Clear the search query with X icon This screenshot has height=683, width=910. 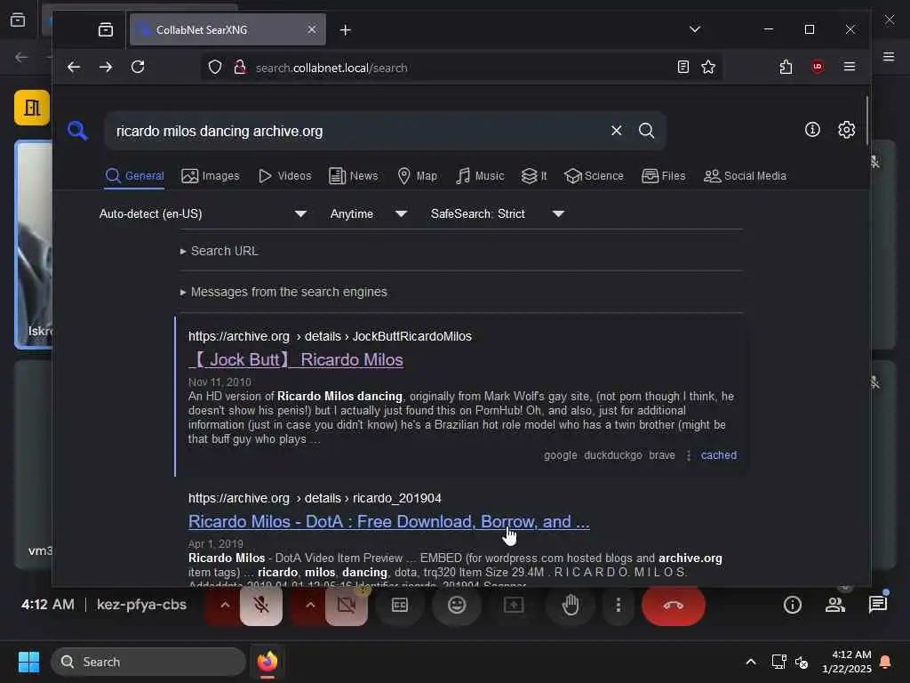617,131
